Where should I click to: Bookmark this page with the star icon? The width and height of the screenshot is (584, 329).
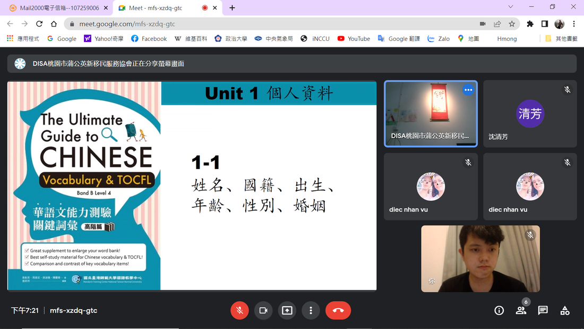[512, 24]
